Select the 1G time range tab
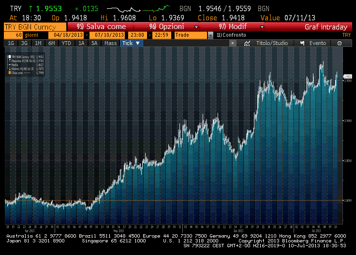The width and height of the screenshot is (356, 255). pyautogui.click(x=11, y=43)
